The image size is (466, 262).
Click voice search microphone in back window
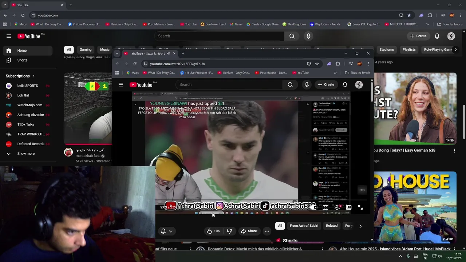click(x=308, y=36)
